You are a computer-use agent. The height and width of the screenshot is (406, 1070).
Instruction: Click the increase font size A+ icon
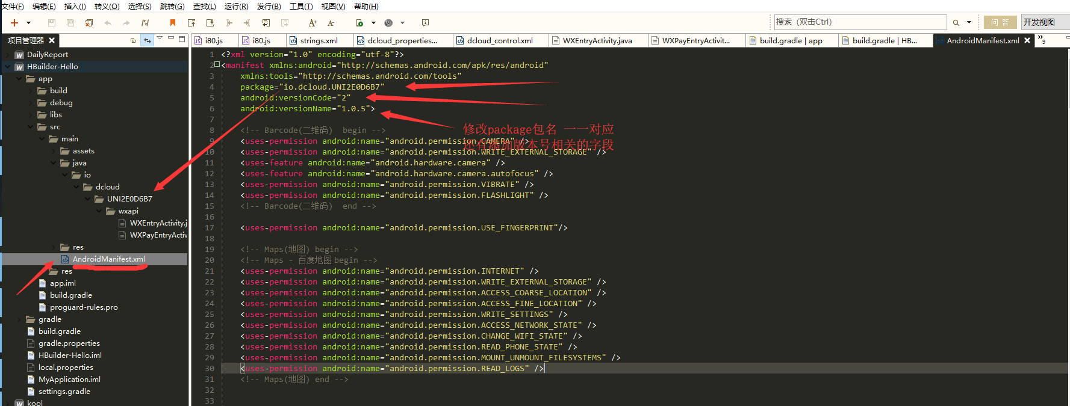pos(313,23)
